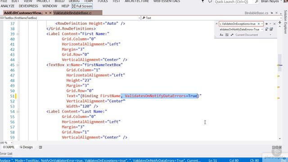The image size is (288, 162).
Task: Clear the find search term
Action: (x=259, y=24)
